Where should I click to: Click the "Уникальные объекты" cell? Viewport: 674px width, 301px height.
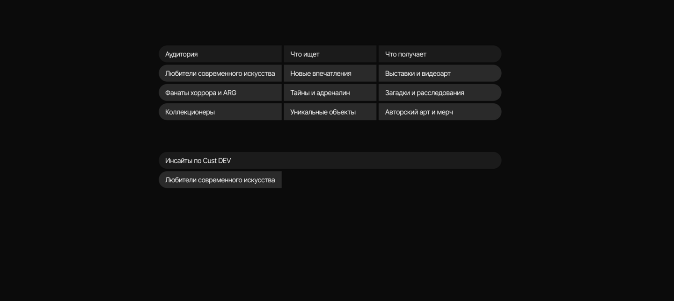pos(330,112)
